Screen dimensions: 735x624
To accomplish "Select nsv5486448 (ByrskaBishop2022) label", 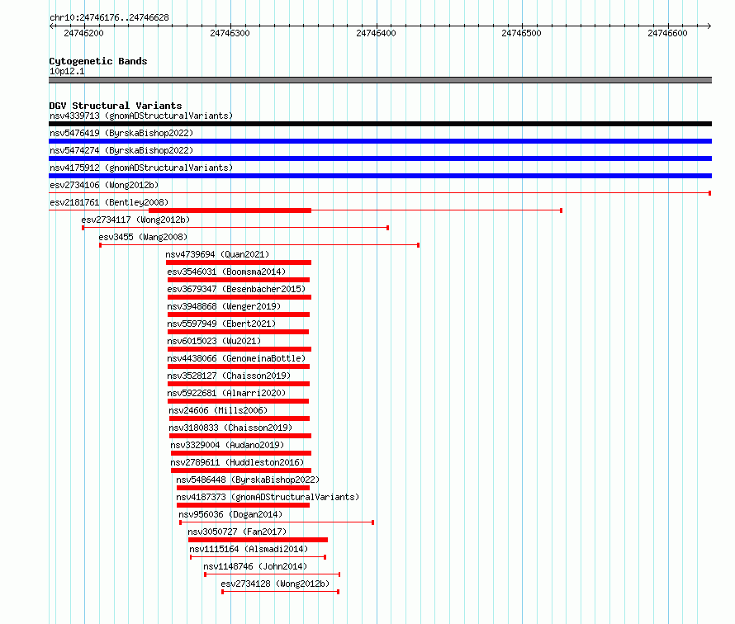I will pyautogui.click(x=248, y=480).
